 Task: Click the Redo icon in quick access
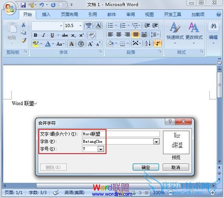point(53,5)
